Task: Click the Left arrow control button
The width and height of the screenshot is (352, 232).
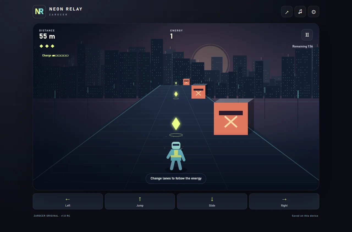Action: click(68, 201)
